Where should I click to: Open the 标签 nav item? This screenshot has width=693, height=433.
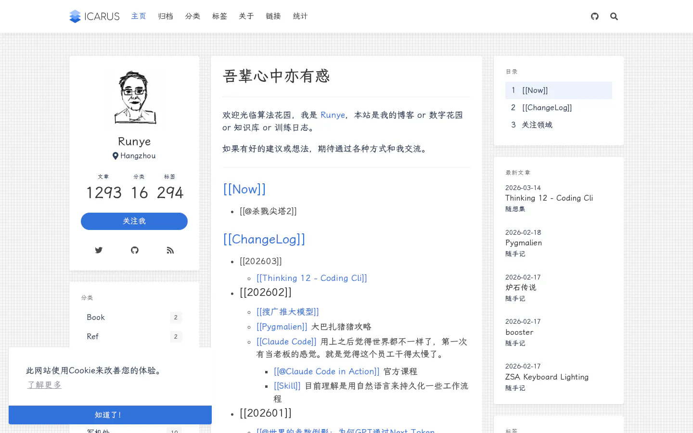pos(219,16)
